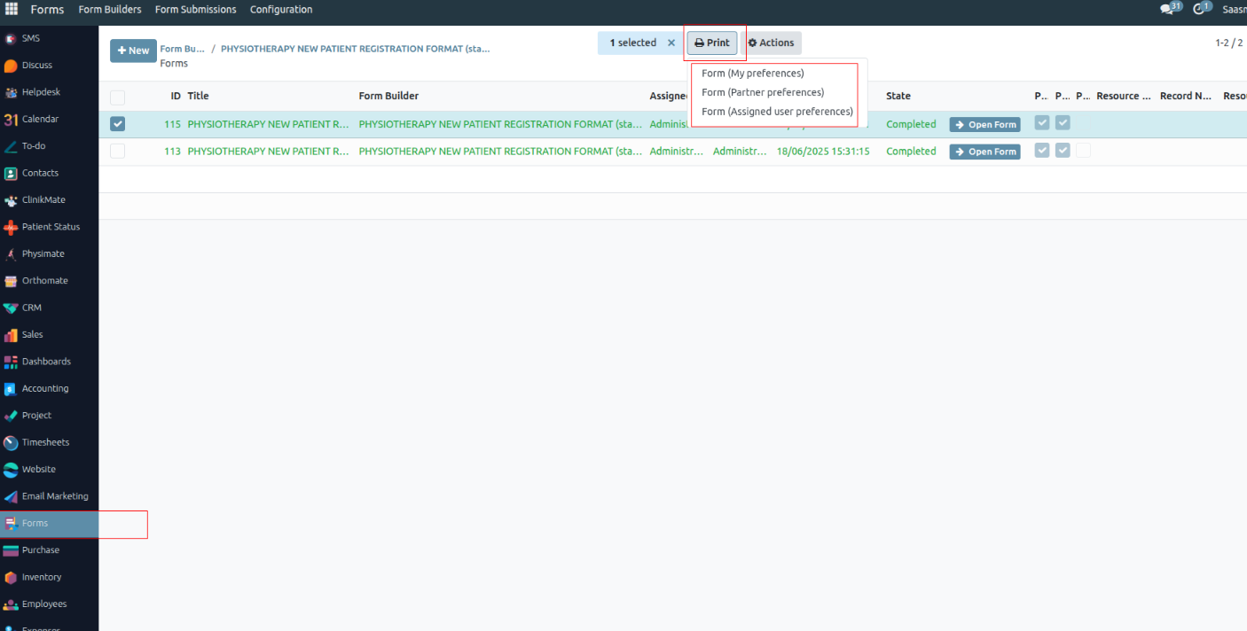Click the conversations message icon in top bar
The image size is (1247, 631).
click(1167, 10)
